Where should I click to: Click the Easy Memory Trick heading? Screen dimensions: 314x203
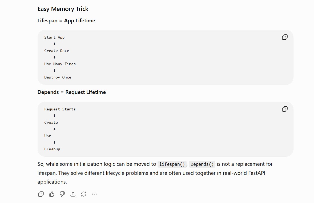[x=63, y=9]
